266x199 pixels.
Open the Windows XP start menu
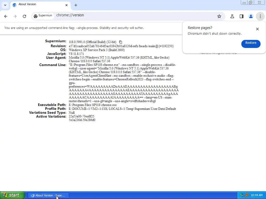tap(12, 195)
